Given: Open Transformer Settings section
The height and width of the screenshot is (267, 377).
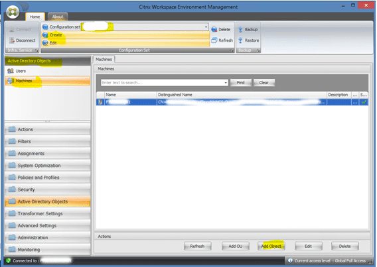Looking at the screenshot, I should point(48,213).
